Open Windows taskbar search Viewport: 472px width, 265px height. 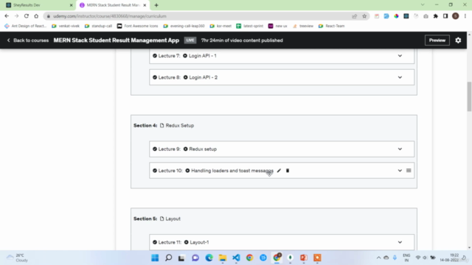click(169, 258)
